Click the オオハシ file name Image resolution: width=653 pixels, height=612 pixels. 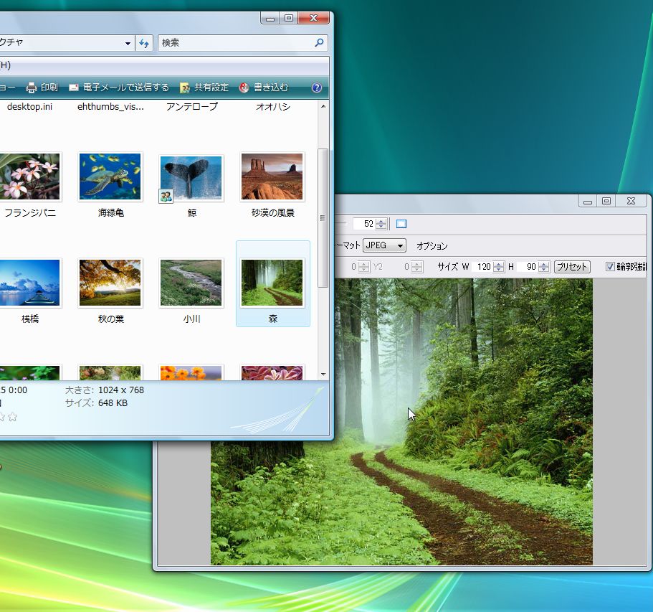pyautogui.click(x=273, y=107)
